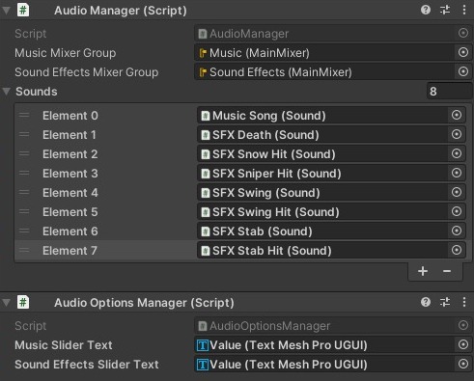The height and width of the screenshot is (381, 474).
Task: Open Audio Options Manager context menu
Action: [x=464, y=302]
